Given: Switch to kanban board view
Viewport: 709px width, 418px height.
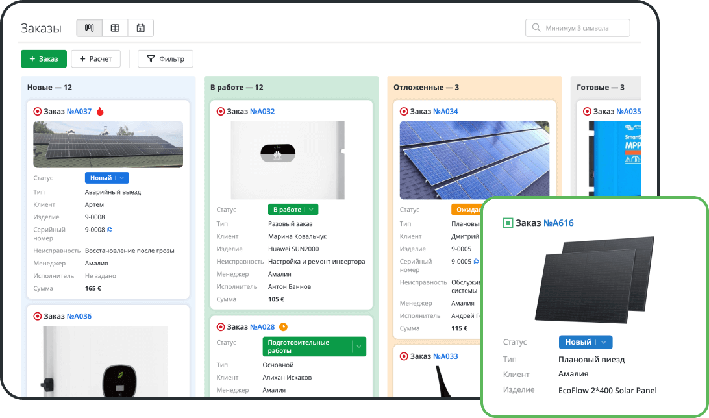Looking at the screenshot, I should coord(90,28).
